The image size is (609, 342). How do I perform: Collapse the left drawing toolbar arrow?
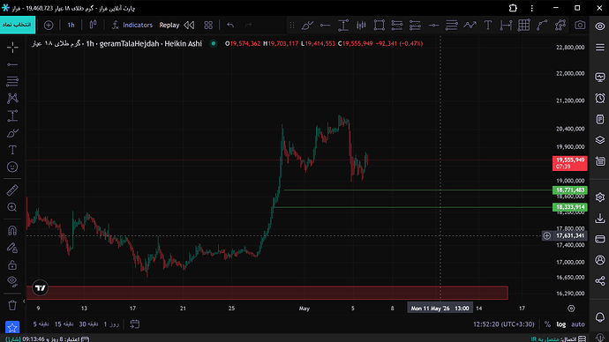pos(24,301)
